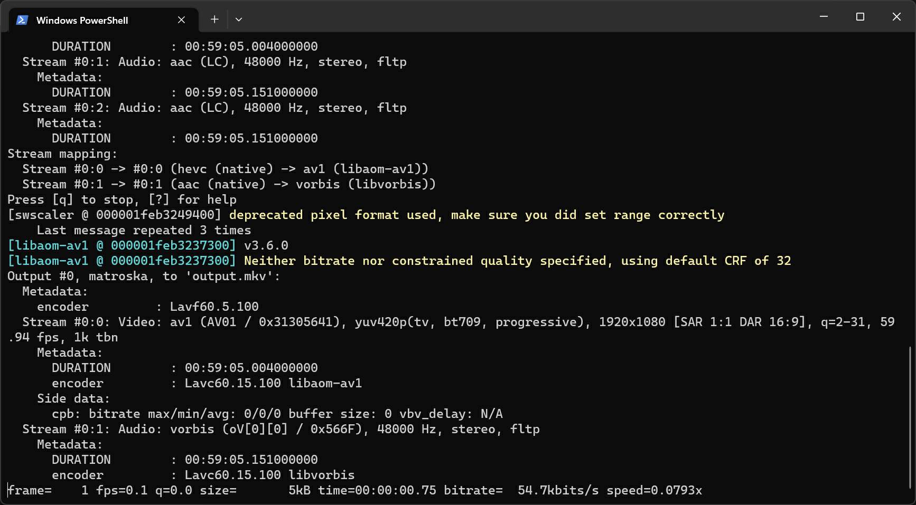This screenshot has width=916, height=505.
Task: Click the 1920x1080 resolution text
Action: pyautogui.click(x=632, y=322)
